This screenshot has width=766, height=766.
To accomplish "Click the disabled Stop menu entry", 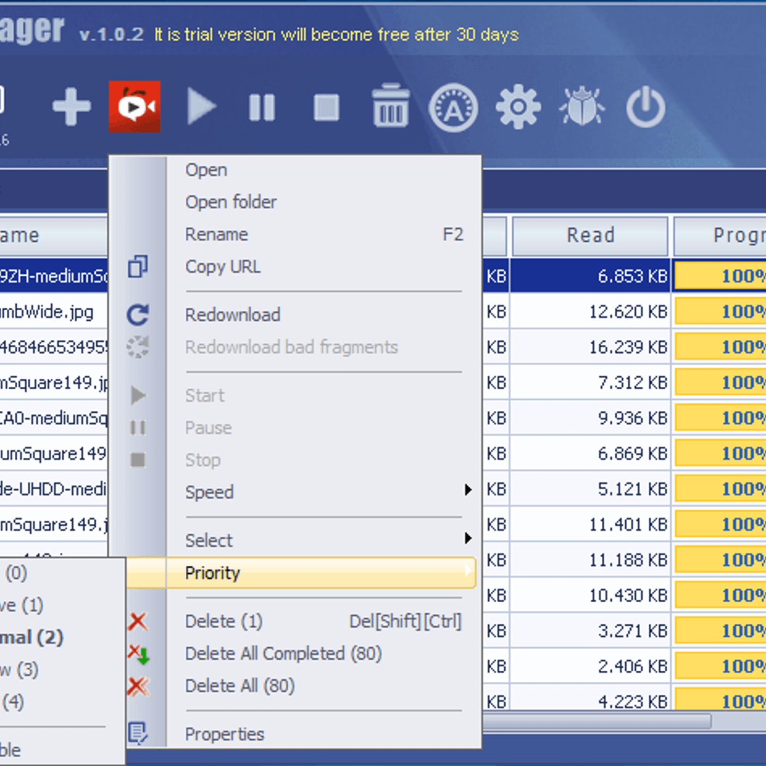I will click(x=203, y=460).
